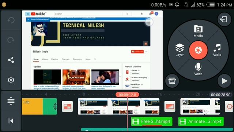Subscribe to T-Series channel
The width and height of the screenshot is (234, 132).
click(x=135, y=73)
